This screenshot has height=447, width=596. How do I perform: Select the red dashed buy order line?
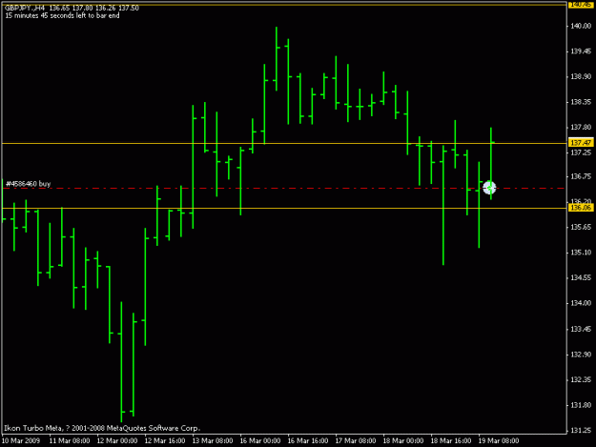283,189
